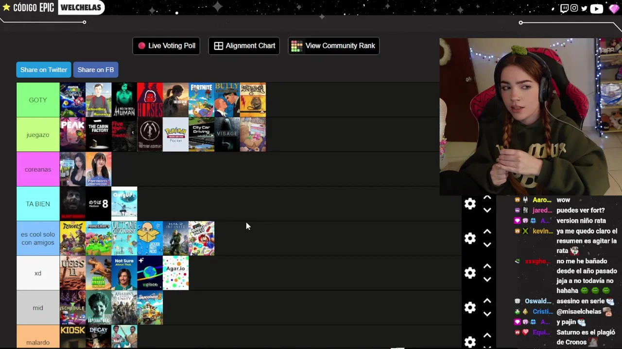The image size is (622, 349).
Task: Click the es cool solo con amigos label
Action: point(38,238)
